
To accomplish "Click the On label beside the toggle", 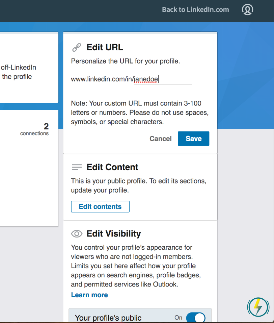I will tap(179, 318).
